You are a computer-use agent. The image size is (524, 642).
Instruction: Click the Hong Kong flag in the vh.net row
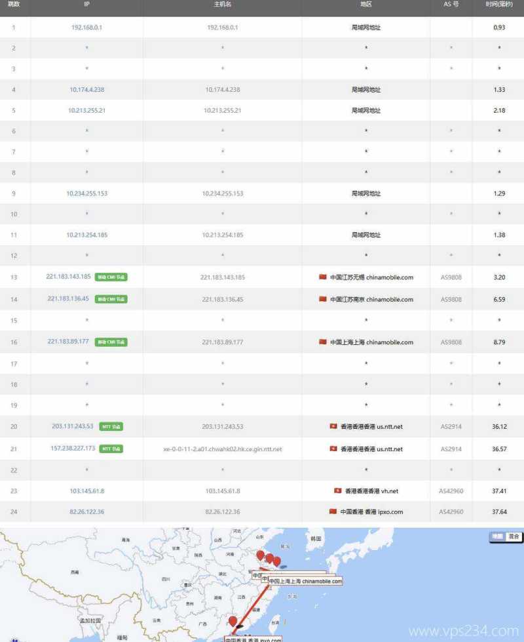coord(338,491)
